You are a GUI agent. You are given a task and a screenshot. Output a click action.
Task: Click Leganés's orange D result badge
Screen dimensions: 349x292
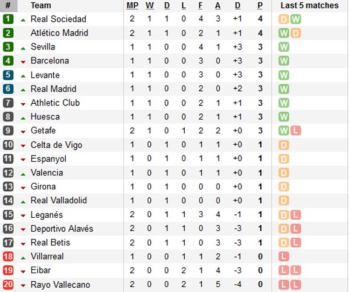[284, 215]
